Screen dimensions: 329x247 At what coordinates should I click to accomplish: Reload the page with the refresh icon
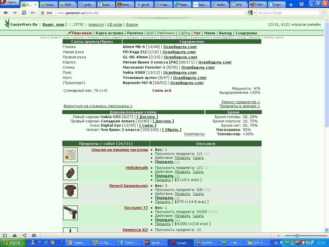(x=24, y=13)
